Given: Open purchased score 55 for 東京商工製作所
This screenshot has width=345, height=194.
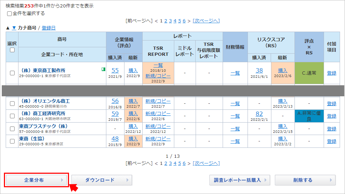Looking at the screenshot, I should pos(115,70).
